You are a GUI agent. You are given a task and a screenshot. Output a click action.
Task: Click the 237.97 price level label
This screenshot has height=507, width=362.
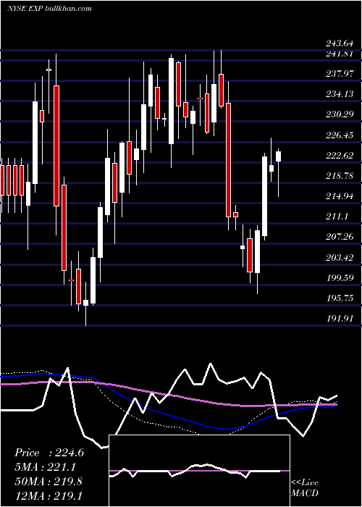click(339, 74)
